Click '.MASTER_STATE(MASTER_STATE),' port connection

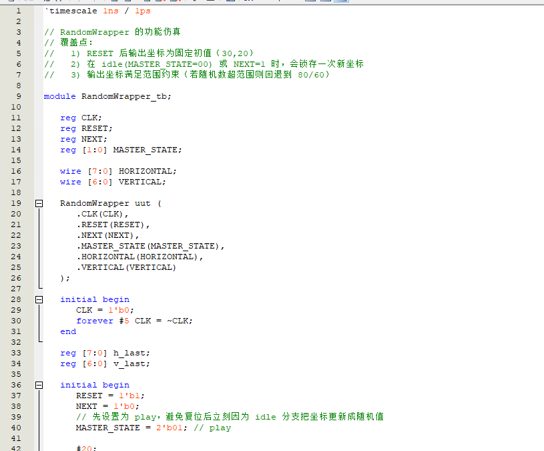click(151, 246)
